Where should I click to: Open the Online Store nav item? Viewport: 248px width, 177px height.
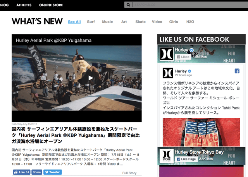click(x=51, y=5)
